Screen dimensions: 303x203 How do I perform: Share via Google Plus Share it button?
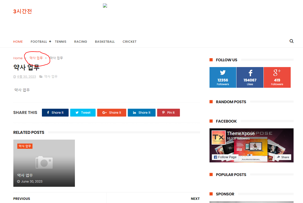pyautogui.click(x=112, y=113)
